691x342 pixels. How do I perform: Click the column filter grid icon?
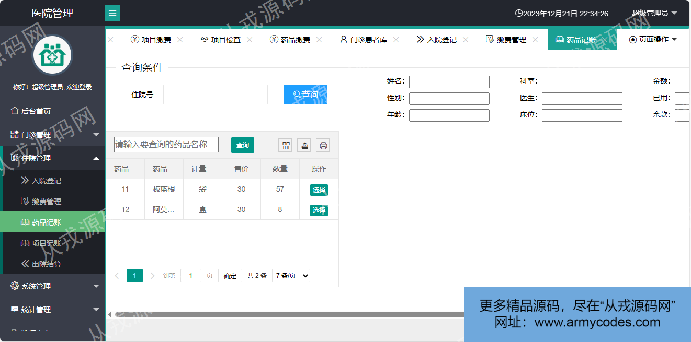tap(286, 146)
